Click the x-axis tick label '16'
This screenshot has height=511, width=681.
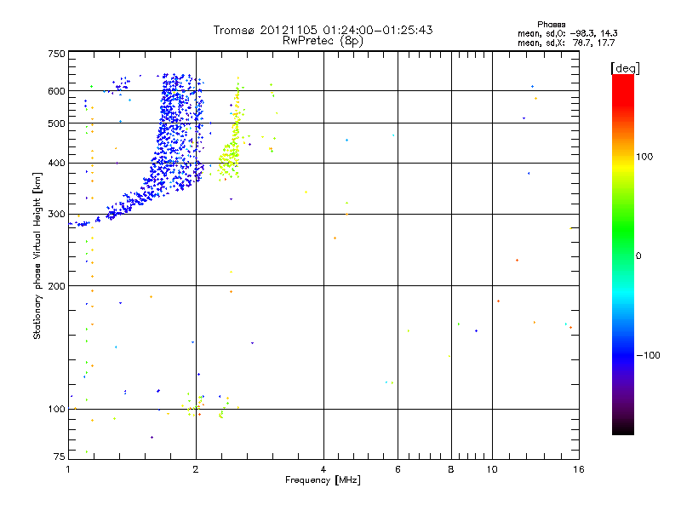(x=579, y=469)
